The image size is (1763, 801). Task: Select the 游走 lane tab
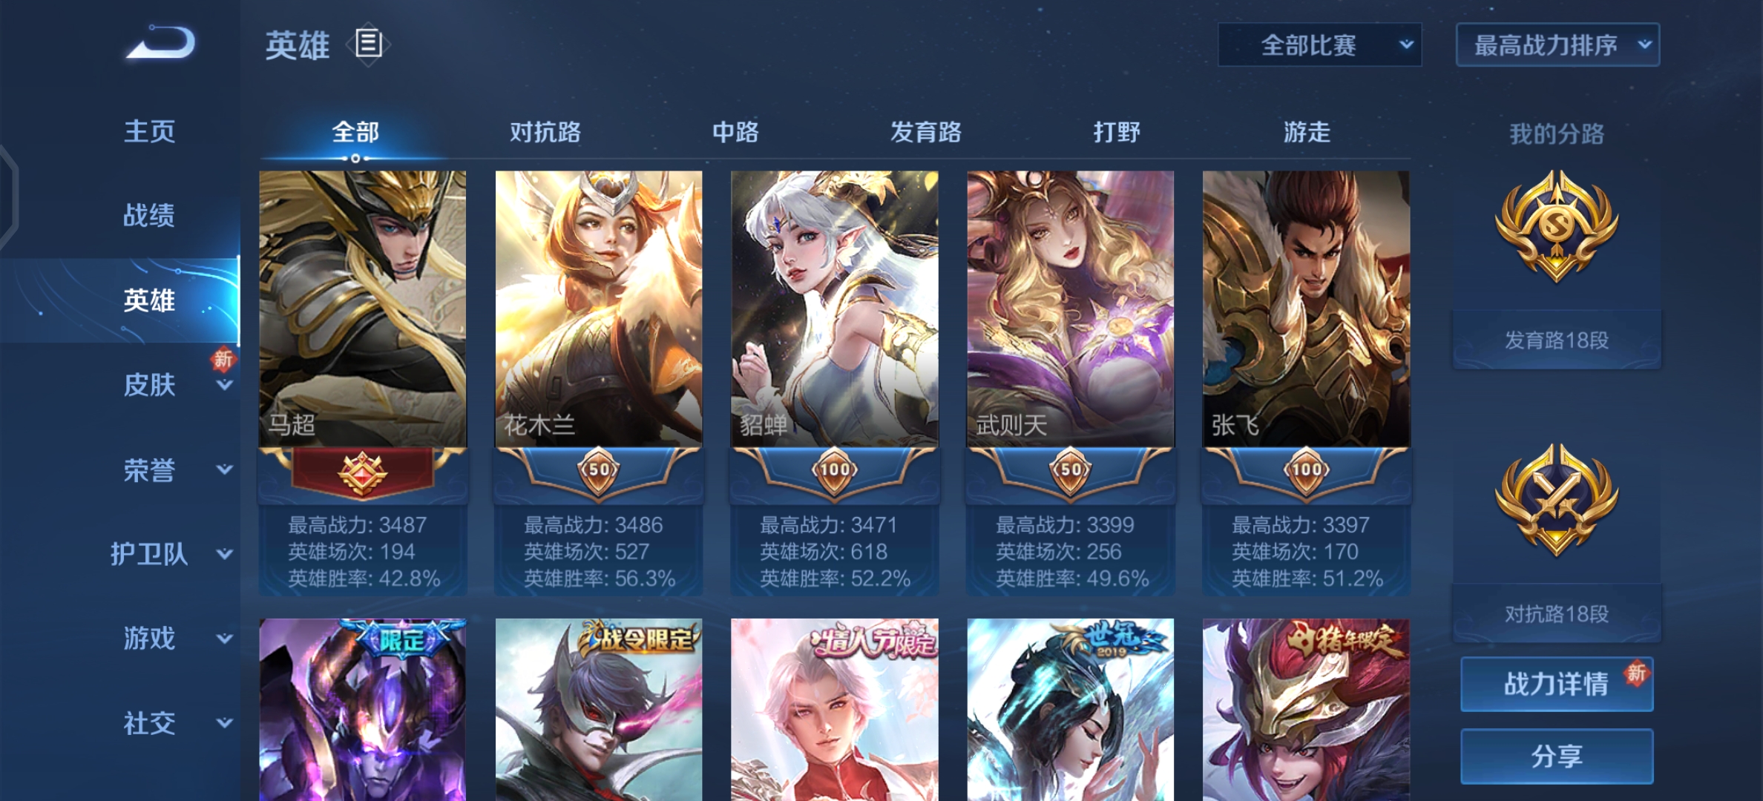1307,132
